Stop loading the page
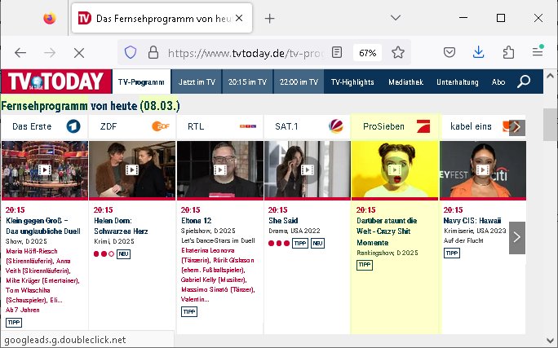This screenshot has height=348, width=558. click(x=79, y=53)
